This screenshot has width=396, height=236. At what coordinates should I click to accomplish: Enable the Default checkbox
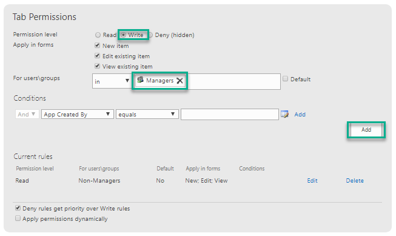click(x=286, y=79)
